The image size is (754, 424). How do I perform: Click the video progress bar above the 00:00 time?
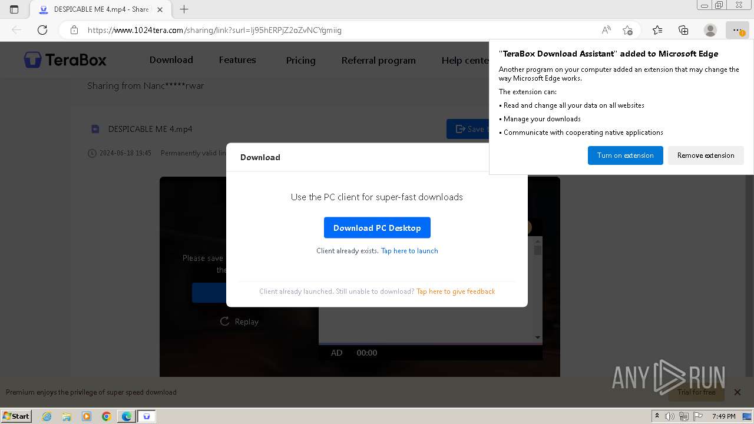[x=431, y=343]
